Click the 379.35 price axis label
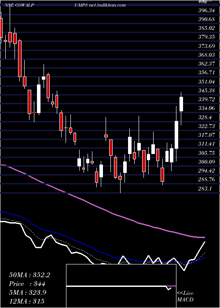Image resolution: width=220 pixels, height=308 pixels. (x=206, y=37)
